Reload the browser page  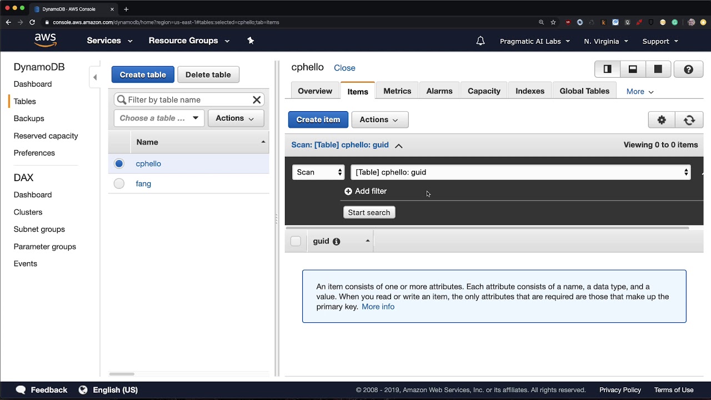tap(32, 22)
